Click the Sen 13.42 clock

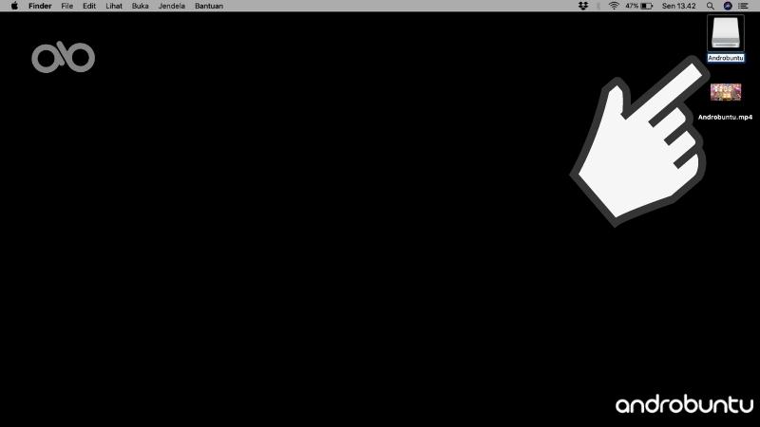pos(678,6)
